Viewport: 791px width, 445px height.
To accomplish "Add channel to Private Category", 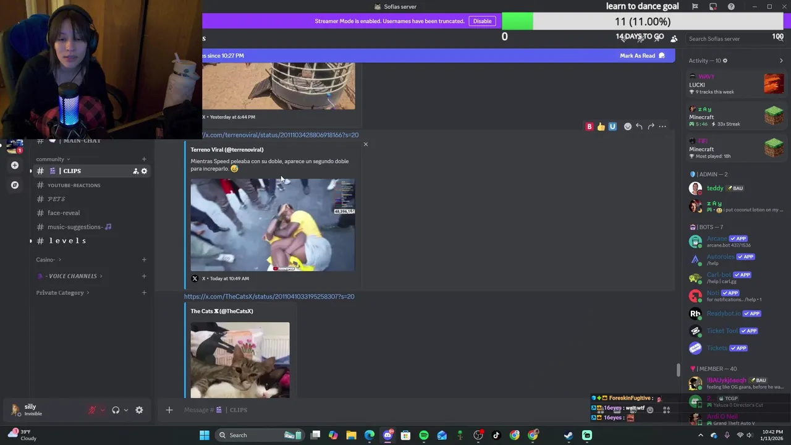I will point(144,293).
